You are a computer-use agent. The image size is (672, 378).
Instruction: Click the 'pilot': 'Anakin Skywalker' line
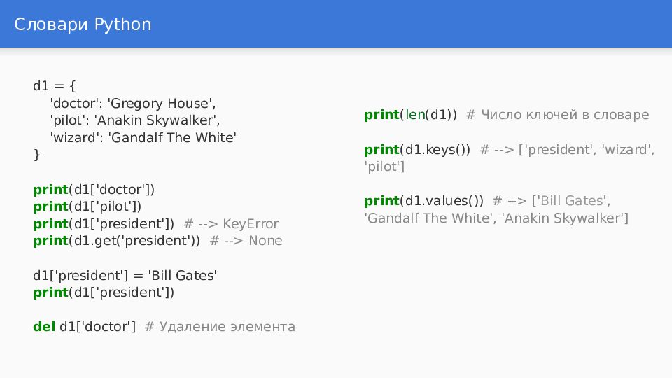[x=135, y=120]
